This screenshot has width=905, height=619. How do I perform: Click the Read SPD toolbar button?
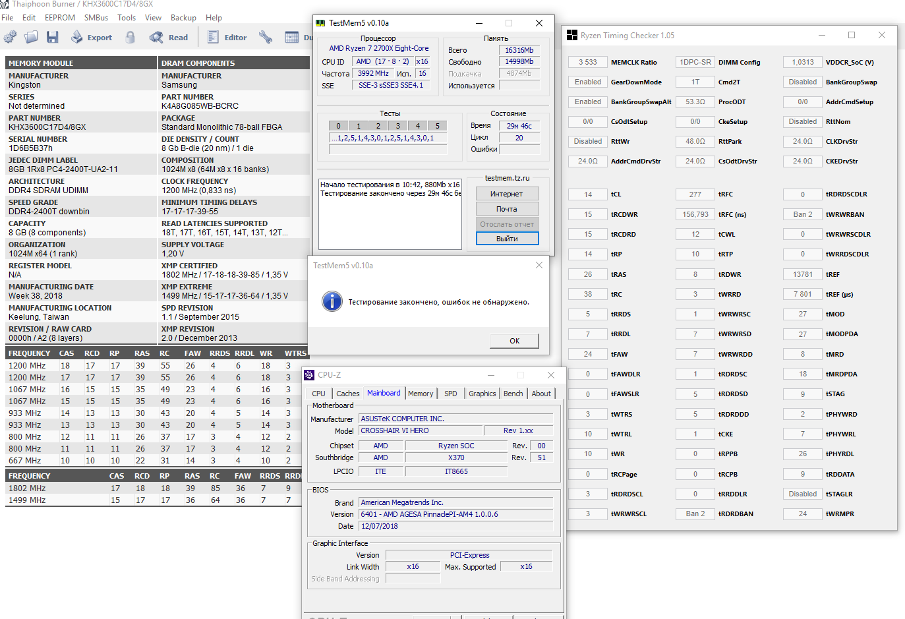[169, 38]
